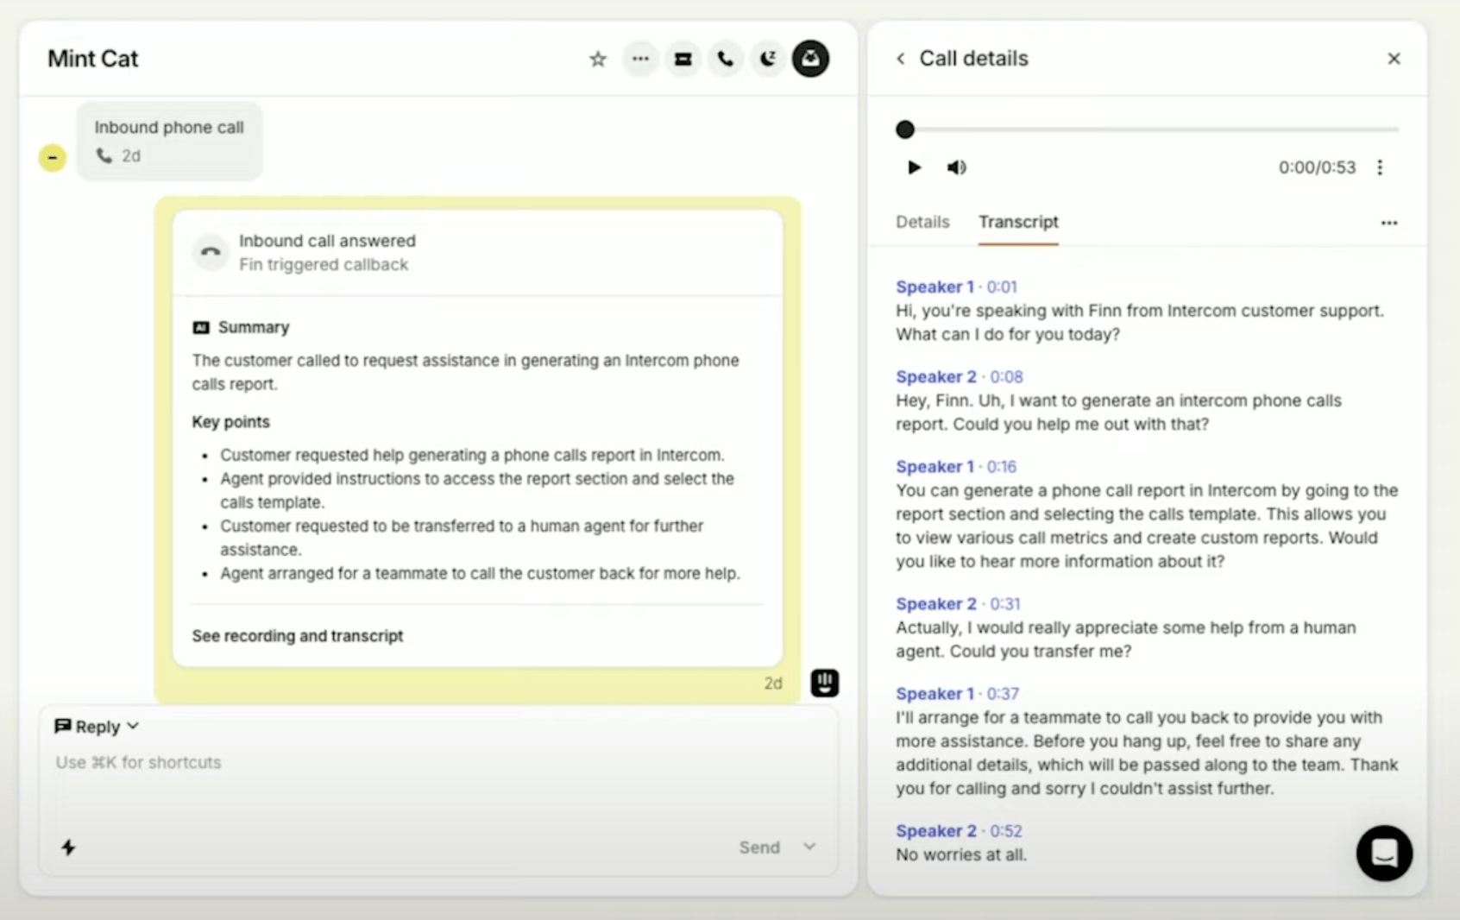Click the 0:00/0:53 playback time
This screenshot has height=920, width=1460.
coord(1317,167)
